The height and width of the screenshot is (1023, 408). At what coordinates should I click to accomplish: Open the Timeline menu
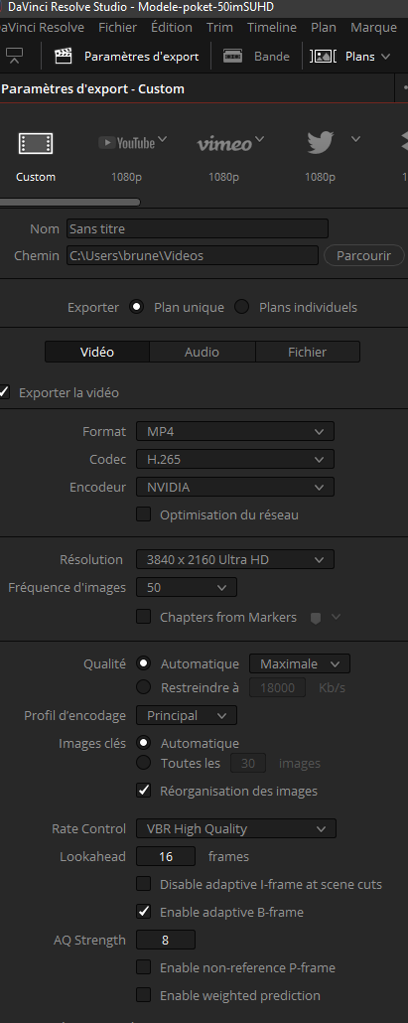pyautogui.click(x=272, y=28)
